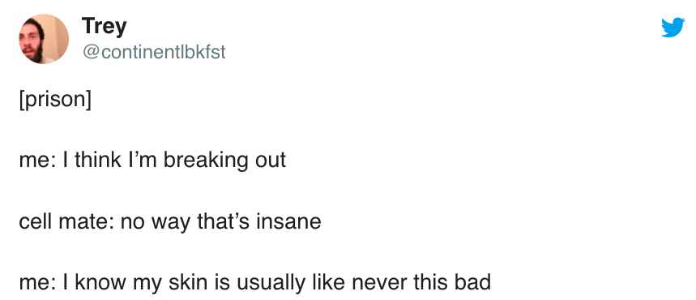Click the first 'me:' speaker label
696x300 pixels.
(37, 161)
